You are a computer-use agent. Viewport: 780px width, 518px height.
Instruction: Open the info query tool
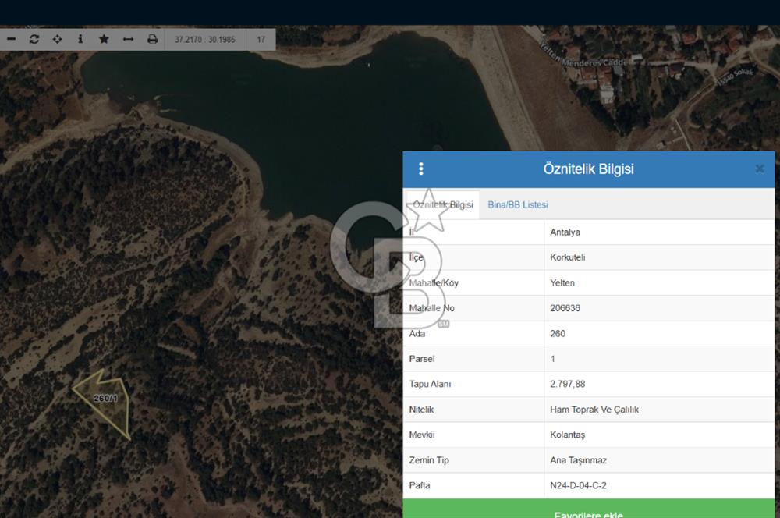coord(80,38)
